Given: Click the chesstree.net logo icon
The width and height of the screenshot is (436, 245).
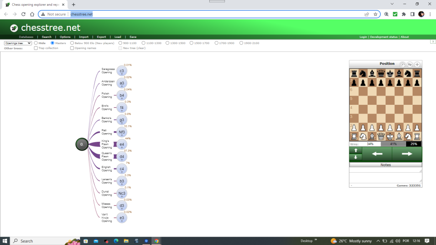Looking at the screenshot, I should pyautogui.click(x=14, y=28).
